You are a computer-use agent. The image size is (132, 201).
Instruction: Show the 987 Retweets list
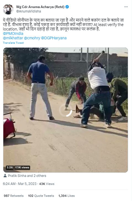[x=14, y=196]
